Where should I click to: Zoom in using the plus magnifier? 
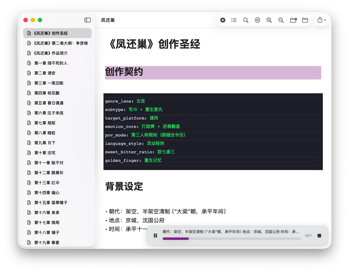[269, 20]
